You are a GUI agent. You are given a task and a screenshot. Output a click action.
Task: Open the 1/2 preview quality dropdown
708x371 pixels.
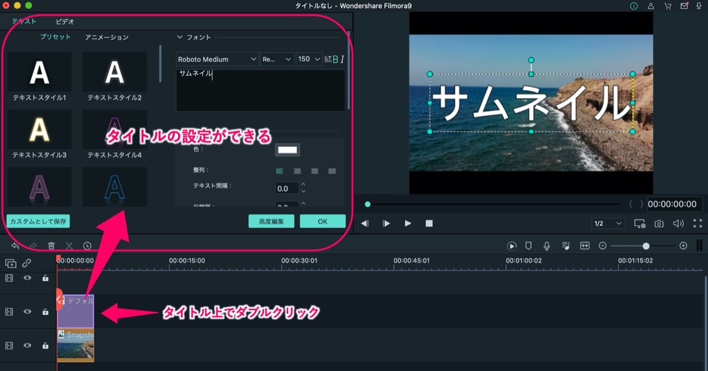(x=608, y=224)
